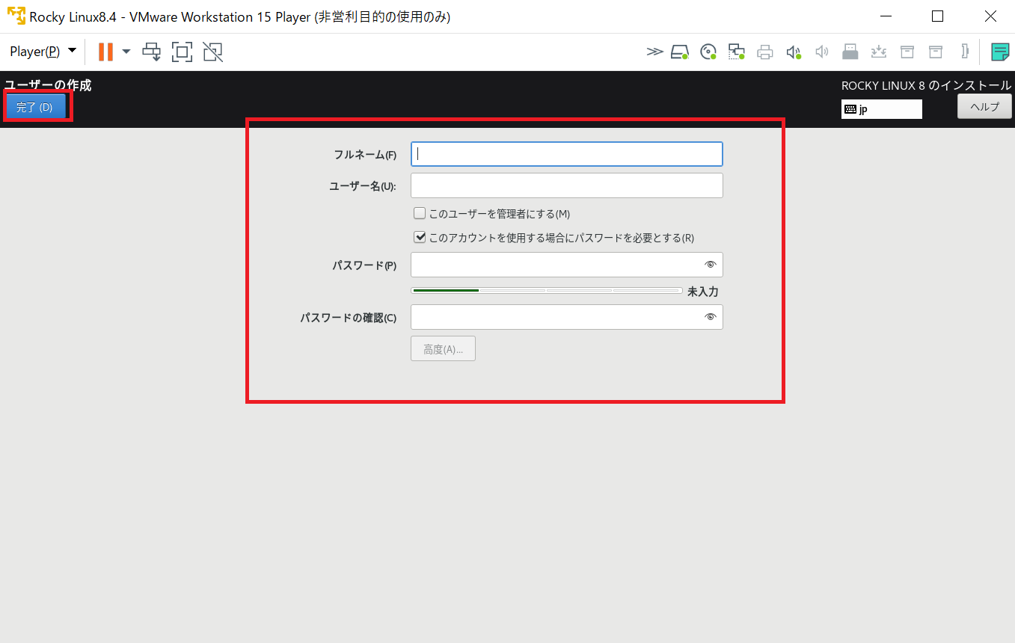Click the printer device icon
The image size is (1015, 643).
pos(764,52)
